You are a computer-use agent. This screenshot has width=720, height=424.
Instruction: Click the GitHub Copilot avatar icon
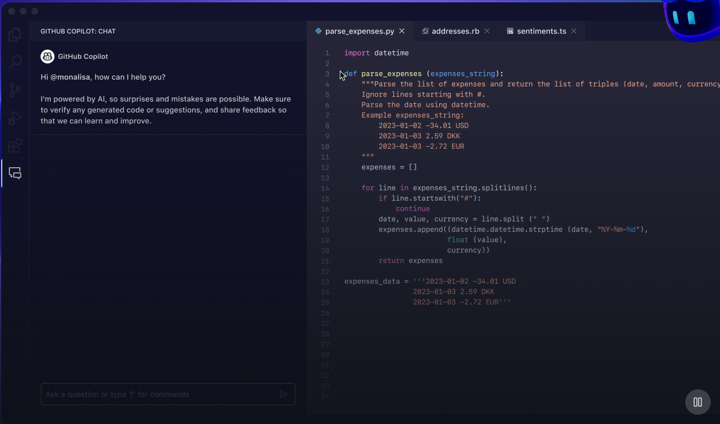(x=47, y=57)
